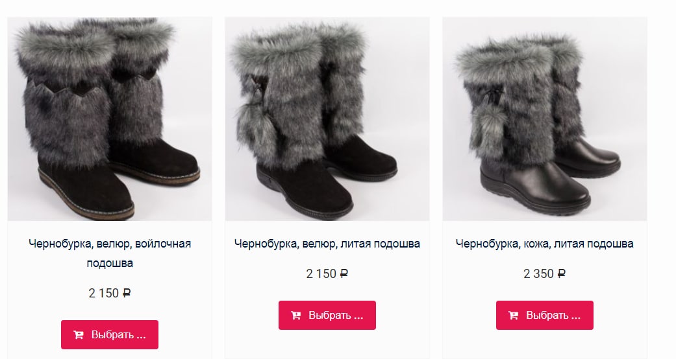676x359 pixels.
Task: Click the 2 350 price of the leather boots
Action: click(538, 273)
